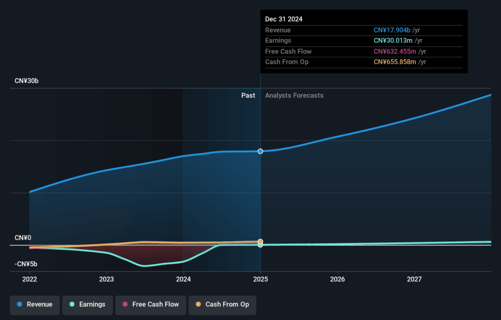Select the orange Cash From Op marker at 2025

tap(260, 241)
